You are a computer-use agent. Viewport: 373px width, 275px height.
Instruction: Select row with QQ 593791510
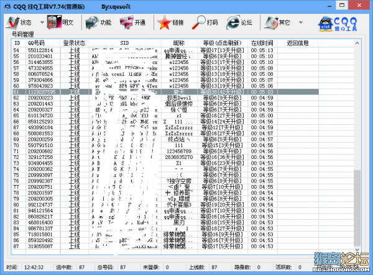click(165, 145)
